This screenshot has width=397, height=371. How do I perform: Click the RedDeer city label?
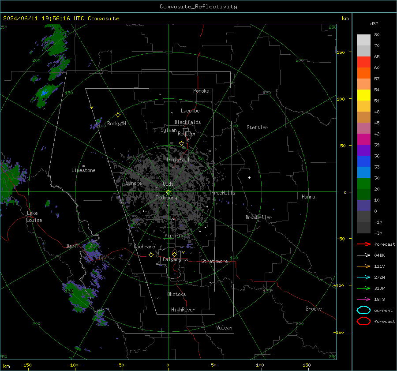(187, 134)
